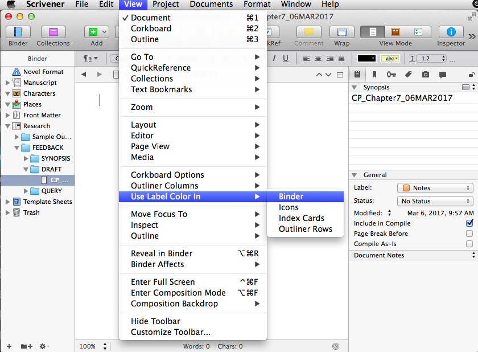Screen dimensions: 478x352
Task: Open the Comment toolbar icon
Action: click(x=309, y=32)
